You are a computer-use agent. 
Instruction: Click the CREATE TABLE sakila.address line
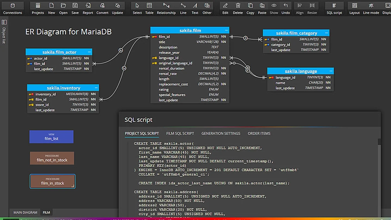point(166,192)
